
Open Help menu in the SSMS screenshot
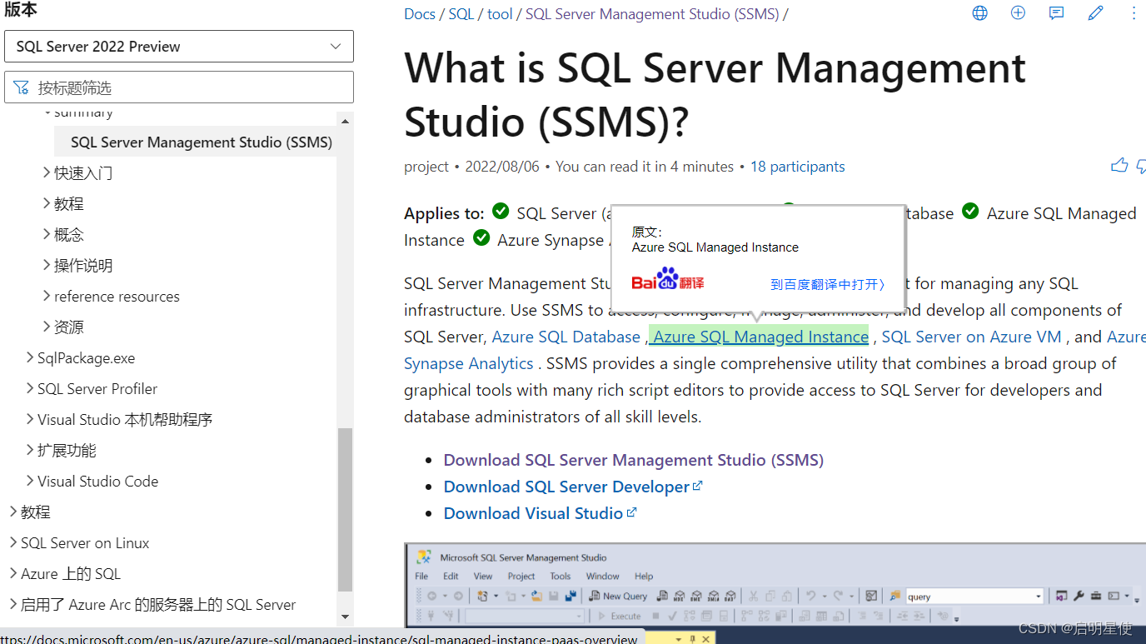(x=644, y=577)
